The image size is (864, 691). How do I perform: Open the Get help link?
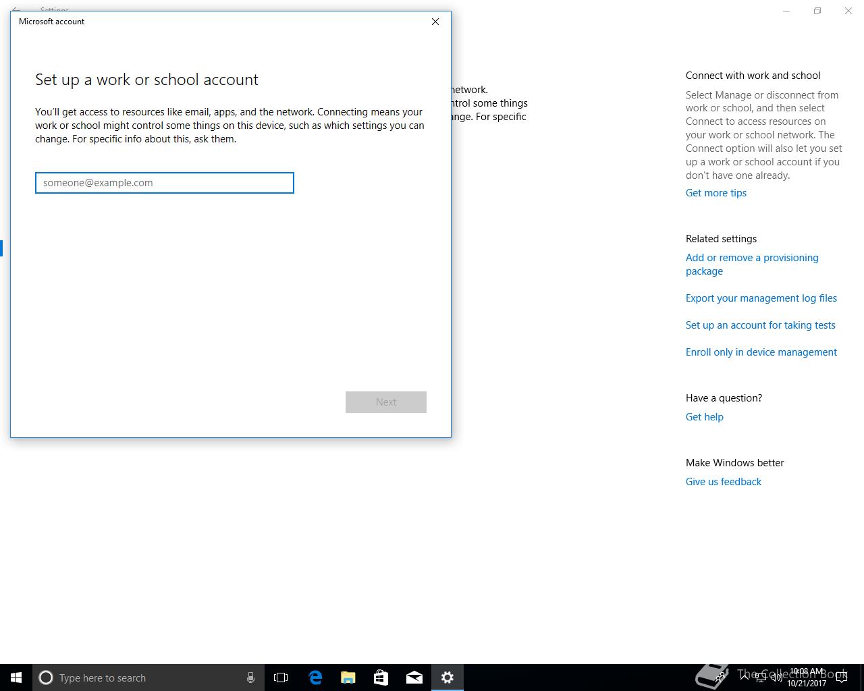[705, 417]
